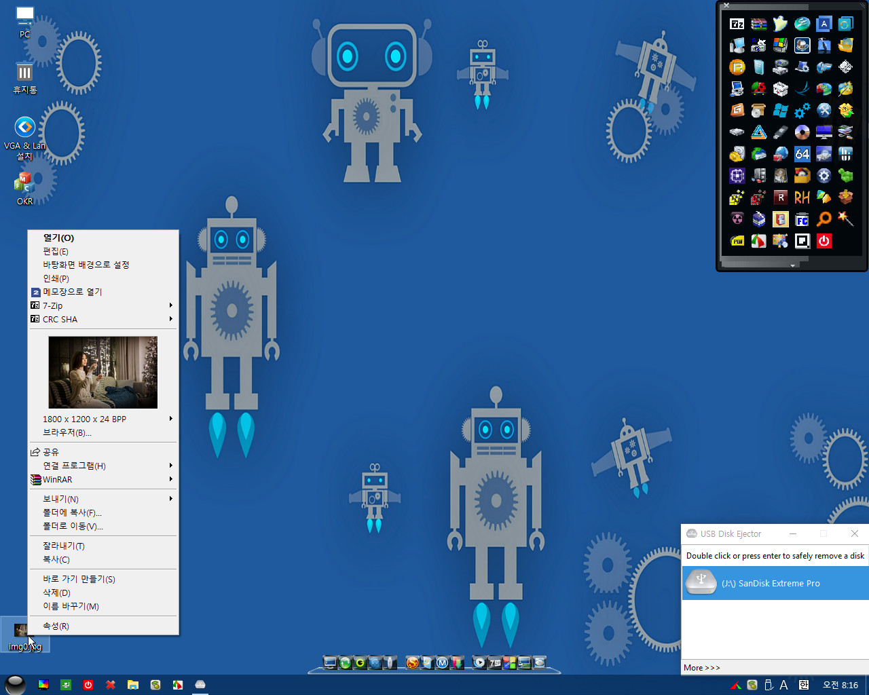The image size is (869, 695).
Task: Open the orange magnifier search icon
Action: (x=824, y=219)
